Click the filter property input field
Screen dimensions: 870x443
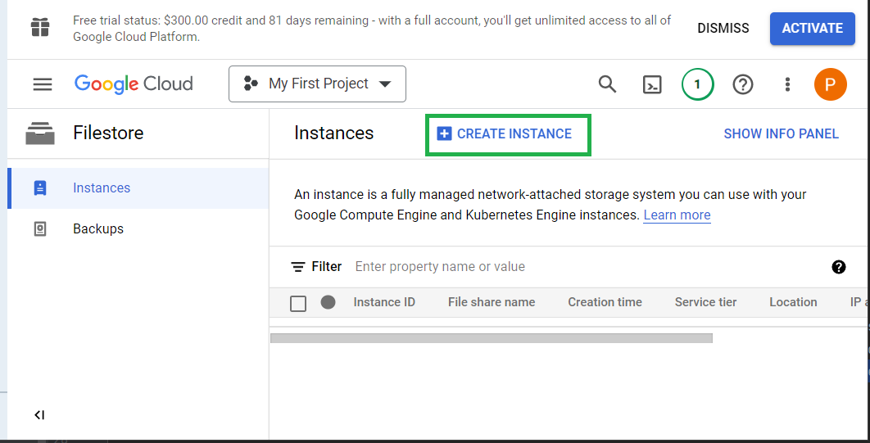pyautogui.click(x=588, y=267)
